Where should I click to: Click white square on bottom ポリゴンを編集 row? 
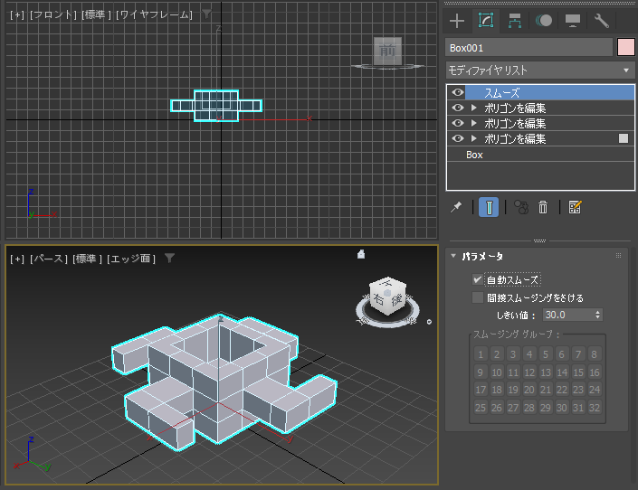(624, 138)
